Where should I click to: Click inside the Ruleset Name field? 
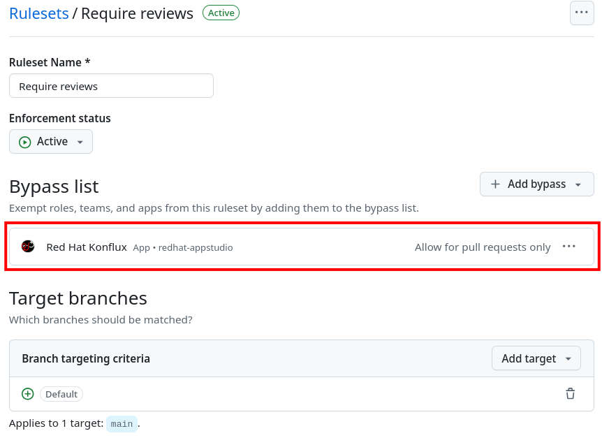click(111, 85)
